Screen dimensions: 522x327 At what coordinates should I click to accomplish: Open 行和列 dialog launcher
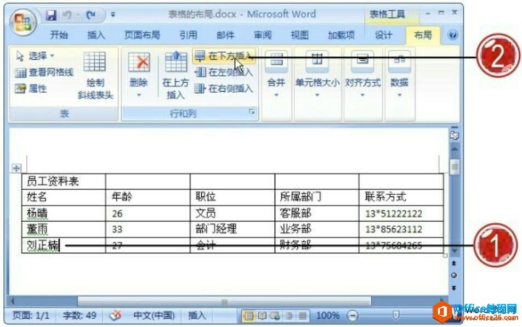pos(252,112)
